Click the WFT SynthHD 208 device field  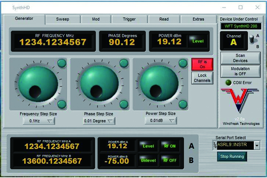click(x=241, y=26)
